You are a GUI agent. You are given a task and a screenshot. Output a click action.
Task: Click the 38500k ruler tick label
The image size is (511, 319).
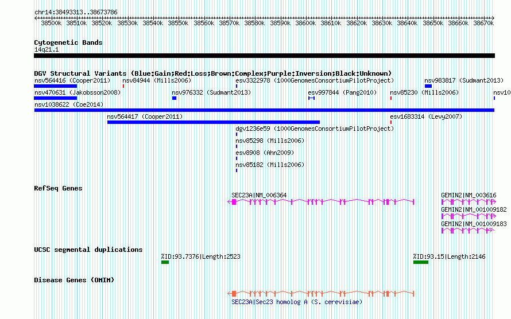pyautogui.click(x=51, y=24)
